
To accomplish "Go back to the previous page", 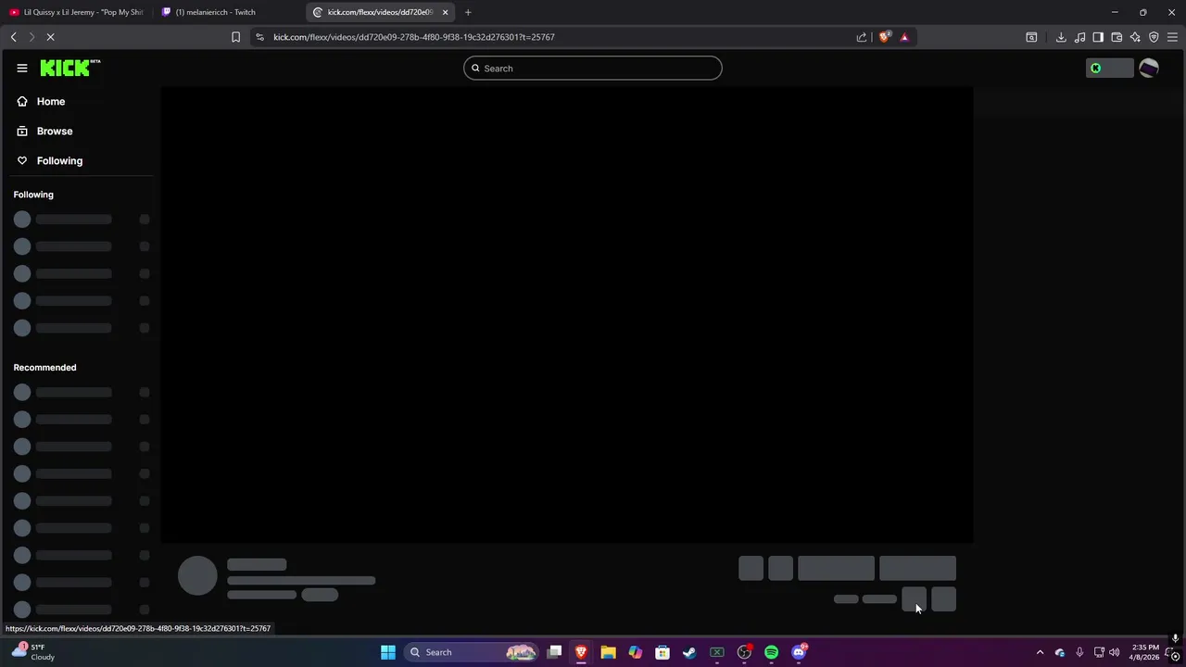I will (x=13, y=37).
